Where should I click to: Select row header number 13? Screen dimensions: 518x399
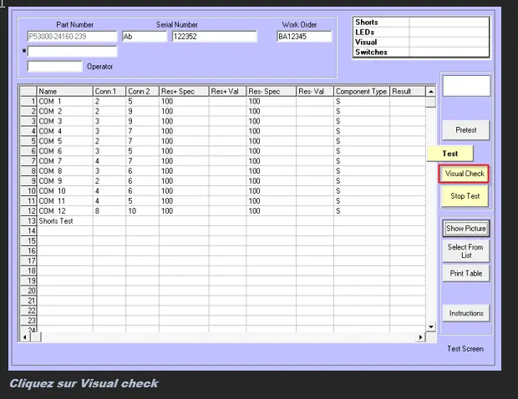click(x=28, y=221)
